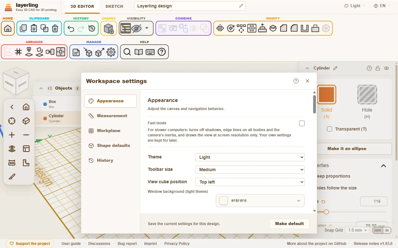Click the search magnifier in Help group
This screenshot has width=398, height=248.
127,52
